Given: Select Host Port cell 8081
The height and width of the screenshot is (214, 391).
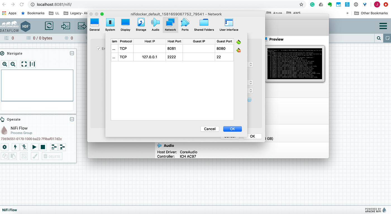Looking at the screenshot, I should [174, 48].
